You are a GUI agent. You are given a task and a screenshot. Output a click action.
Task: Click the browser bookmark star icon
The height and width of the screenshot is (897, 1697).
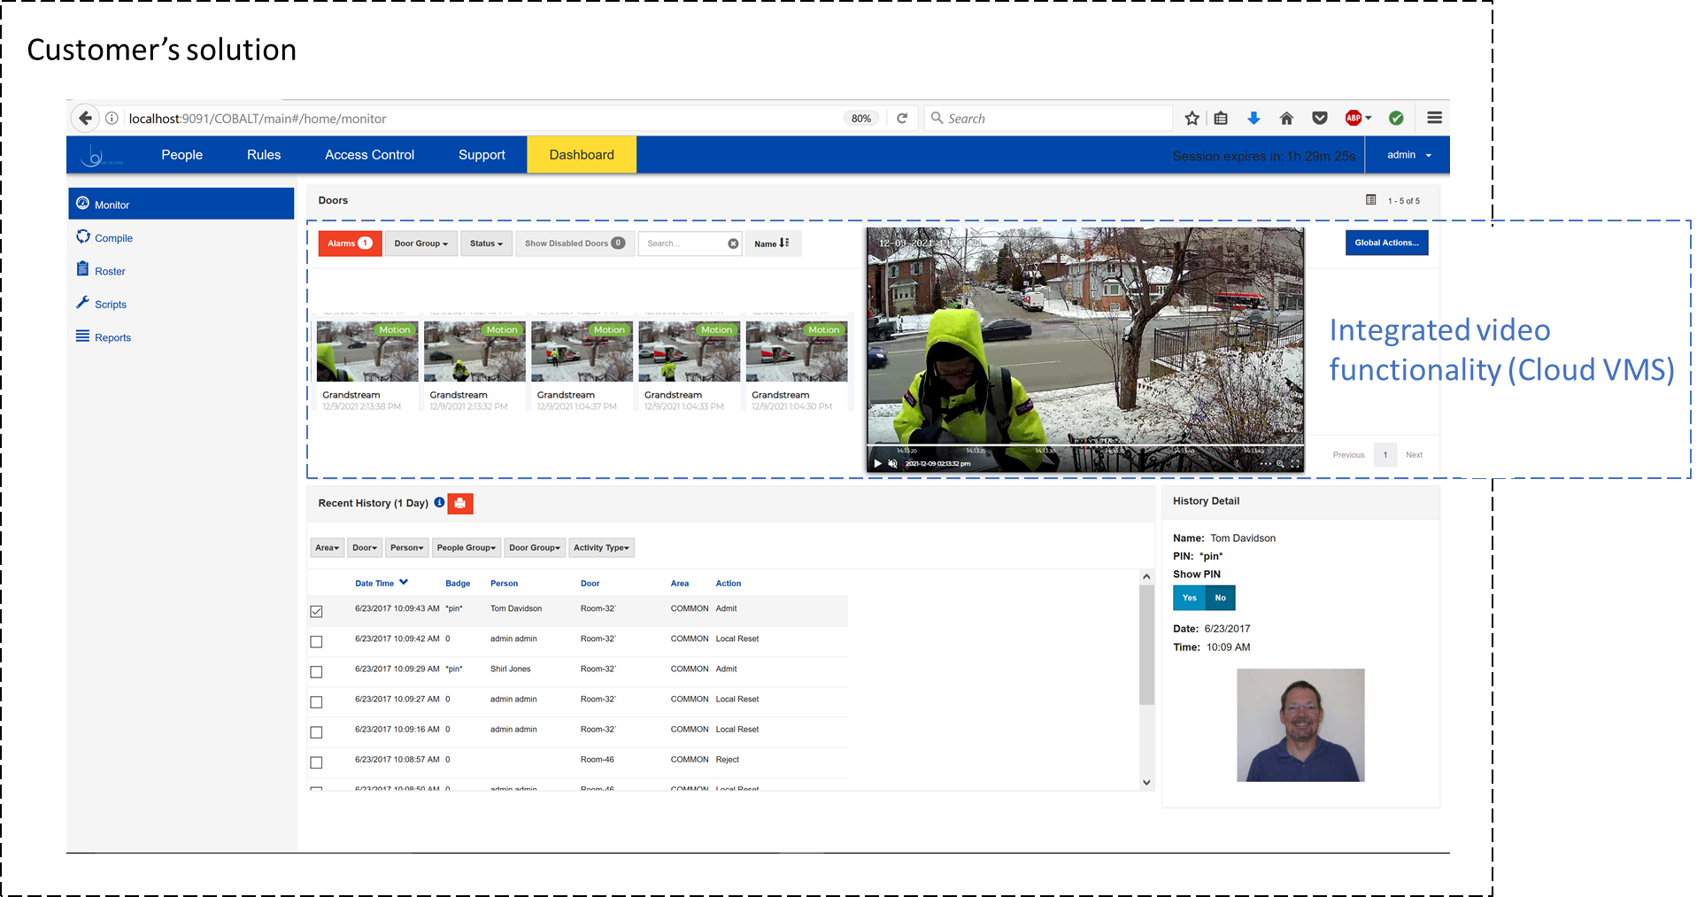pyautogui.click(x=1192, y=119)
